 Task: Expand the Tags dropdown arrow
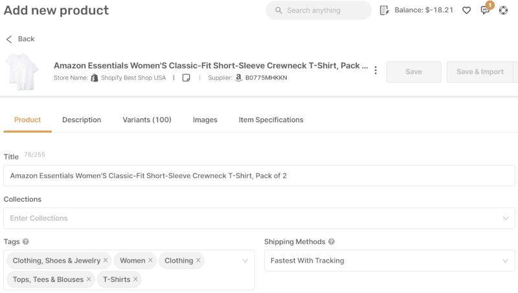coord(245,261)
